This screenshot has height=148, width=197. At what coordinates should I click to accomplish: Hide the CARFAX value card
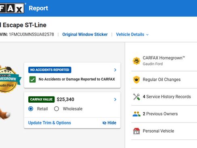109,123
